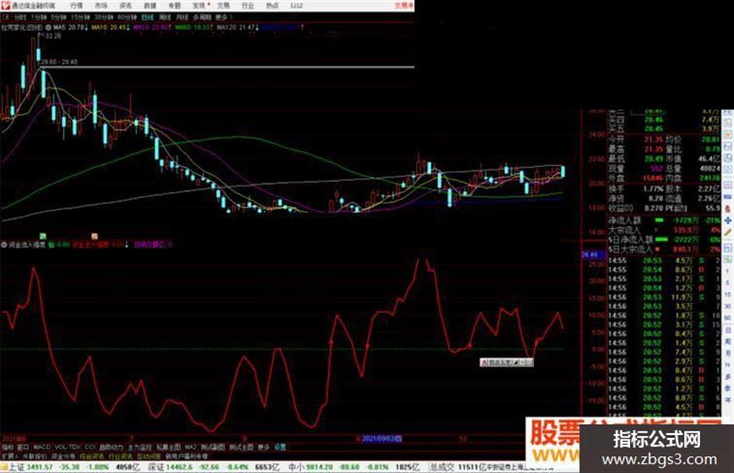Click the green marker icon under the chart

43,236
